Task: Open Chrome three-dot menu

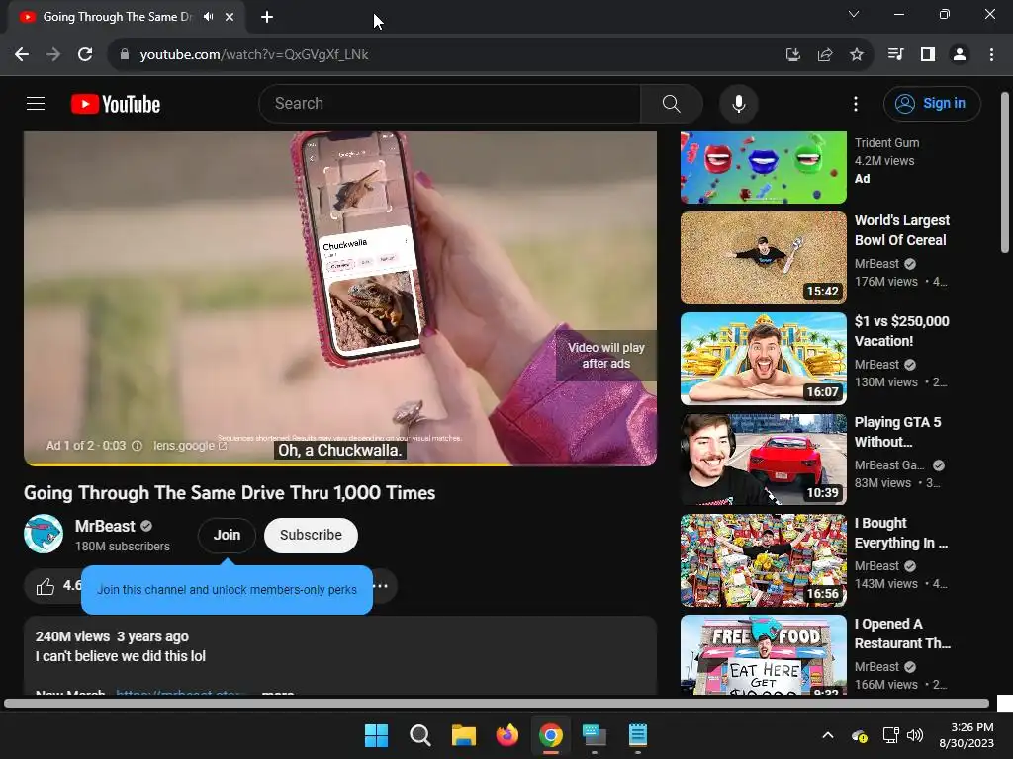Action: (x=991, y=55)
